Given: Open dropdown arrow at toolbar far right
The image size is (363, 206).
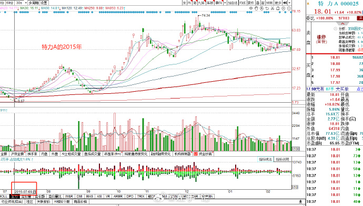Looking at the screenshot, I should click(290, 3).
